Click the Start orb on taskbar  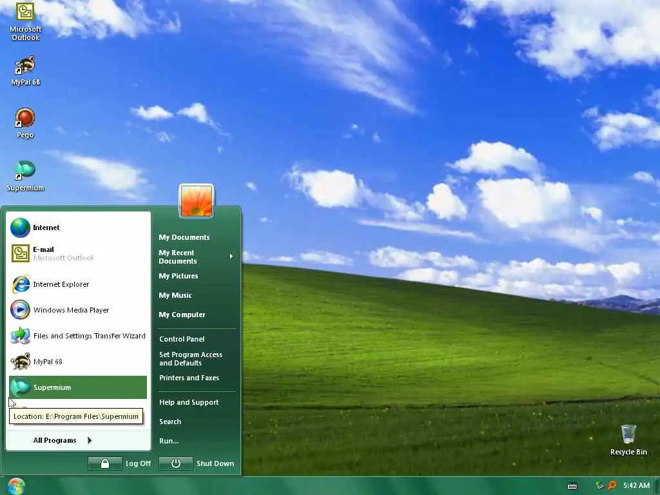point(15,486)
